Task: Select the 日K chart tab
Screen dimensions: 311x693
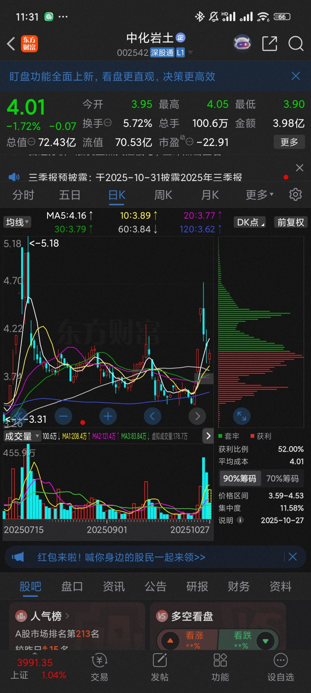Action: 117,195
